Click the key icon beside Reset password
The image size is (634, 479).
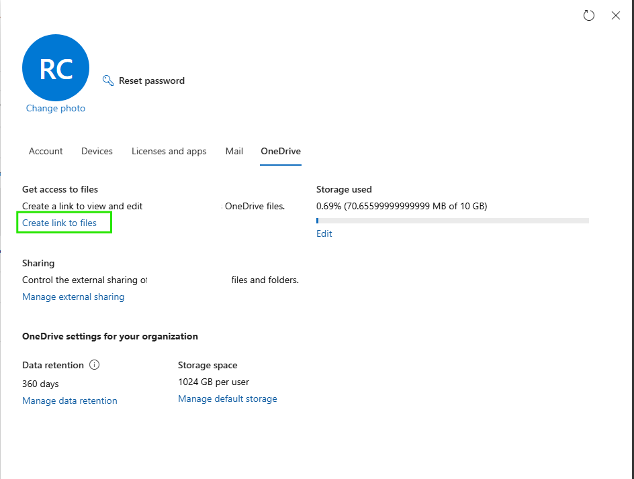click(x=108, y=81)
